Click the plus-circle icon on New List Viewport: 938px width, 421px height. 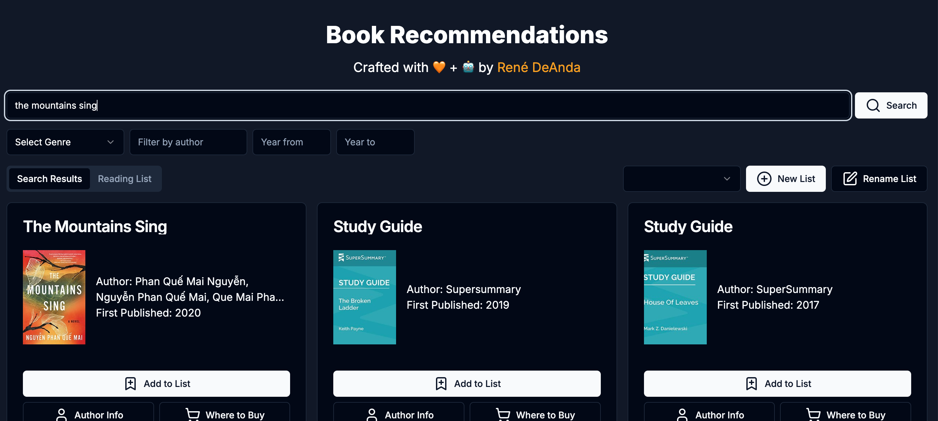(764, 179)
